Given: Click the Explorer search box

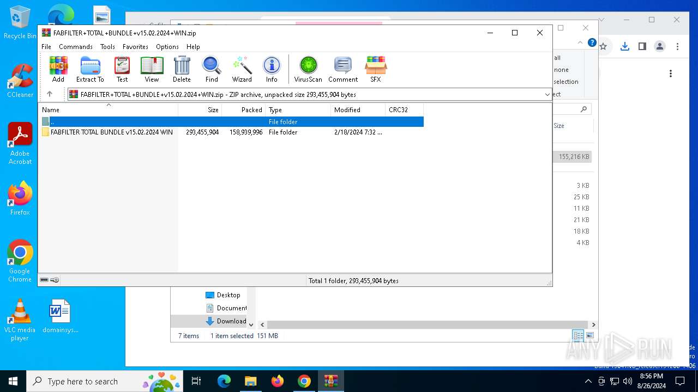Looking at the screenshot, I should pyautogui.click(x=572, y=109).
